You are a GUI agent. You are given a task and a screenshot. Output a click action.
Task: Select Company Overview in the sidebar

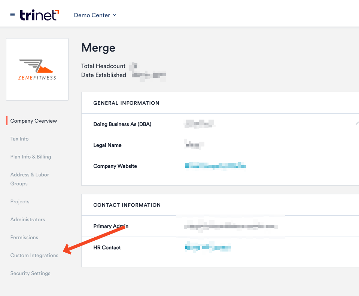click(x=34, y=121)
